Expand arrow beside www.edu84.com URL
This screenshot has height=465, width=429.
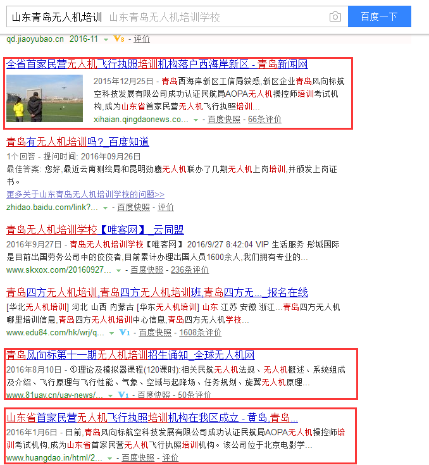[x=111, y=333]
